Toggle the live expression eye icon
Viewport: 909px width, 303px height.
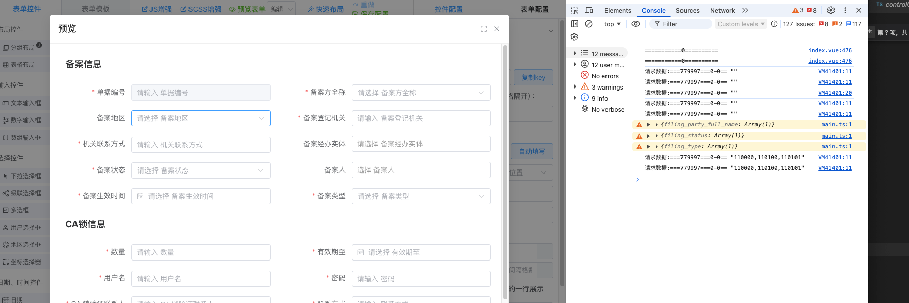pyautogui.click(x=636, y=24)
